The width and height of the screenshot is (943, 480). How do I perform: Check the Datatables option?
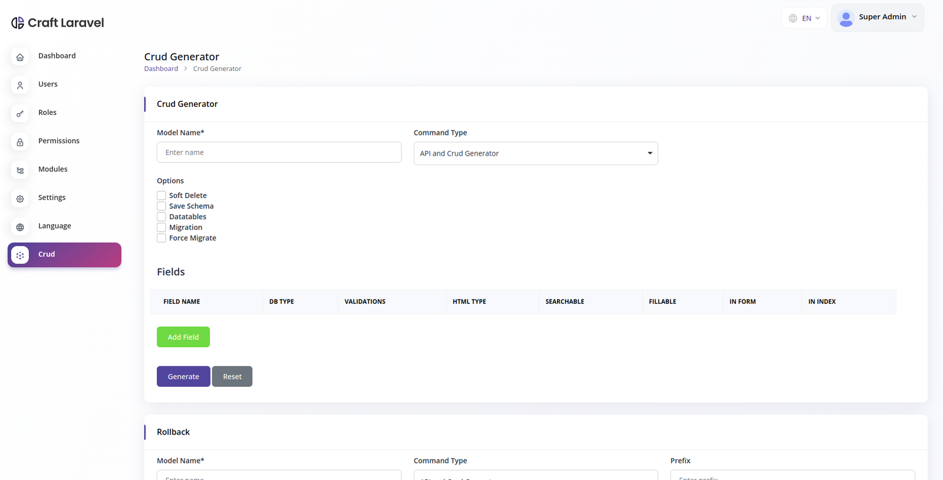click(161, 217)
